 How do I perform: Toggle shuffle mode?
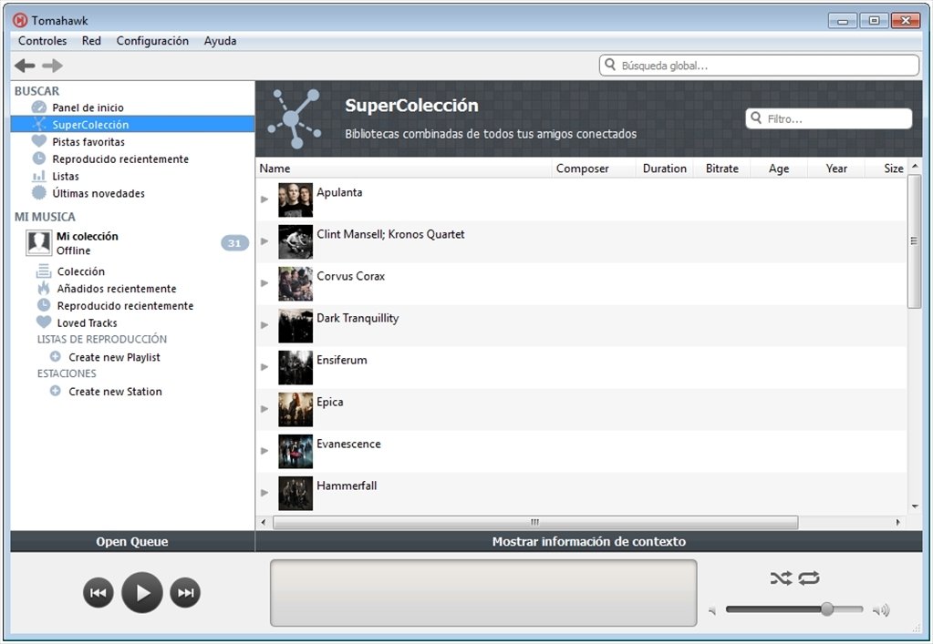(x=781, y=578)
